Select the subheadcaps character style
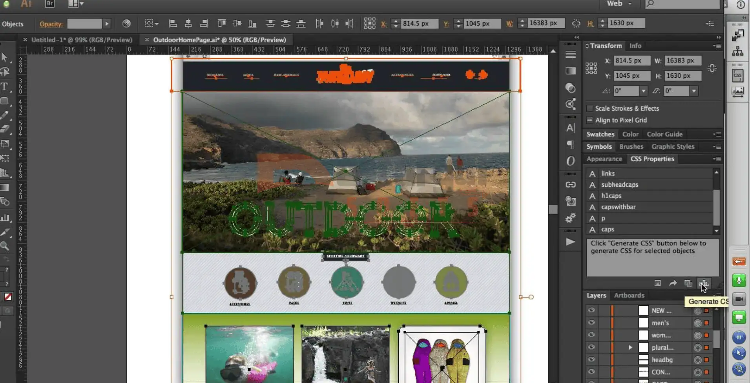This screenshot has height=383, width=750. [620, 184]
